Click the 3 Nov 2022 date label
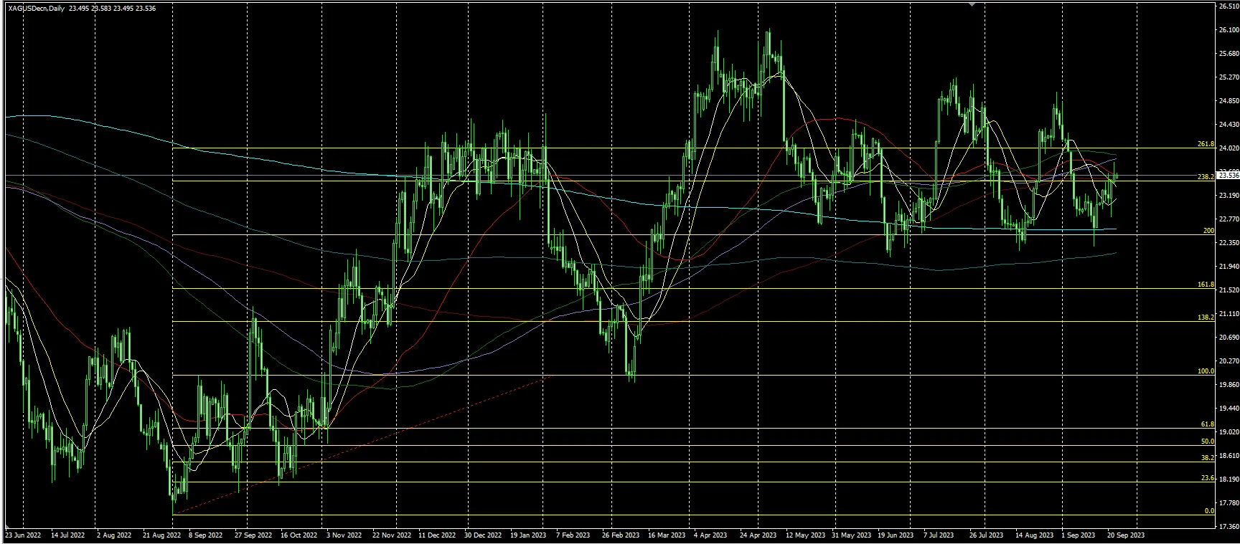1240x544 pixels. click(345, 535)
